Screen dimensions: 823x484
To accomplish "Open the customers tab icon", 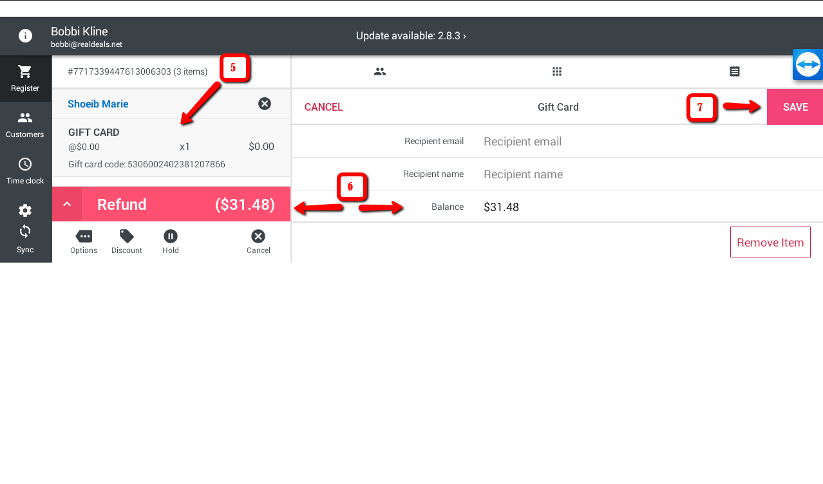I will click(380, 71).
